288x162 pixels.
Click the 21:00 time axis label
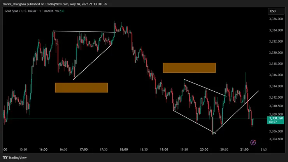[x=244, y=150]
